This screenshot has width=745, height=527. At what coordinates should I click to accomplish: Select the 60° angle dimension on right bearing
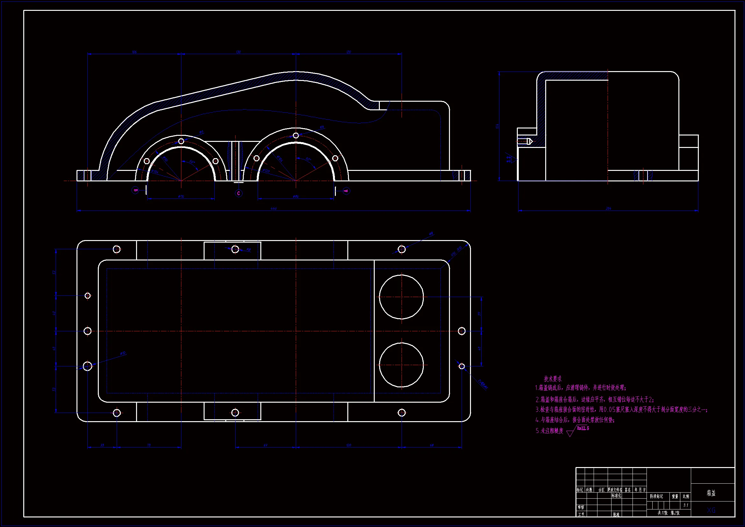pyautogui.click(x=308, y=159)
